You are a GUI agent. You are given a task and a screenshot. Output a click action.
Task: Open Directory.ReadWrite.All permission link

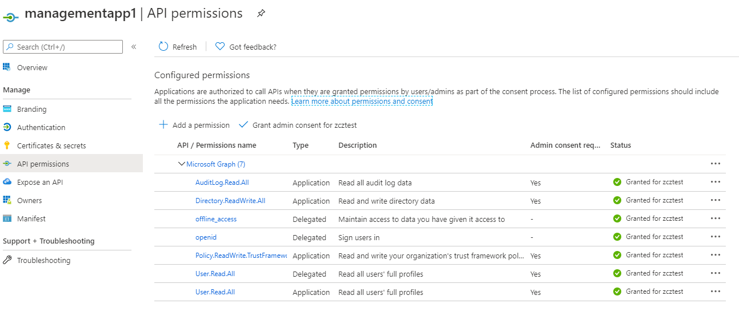(x=230, y=201)
